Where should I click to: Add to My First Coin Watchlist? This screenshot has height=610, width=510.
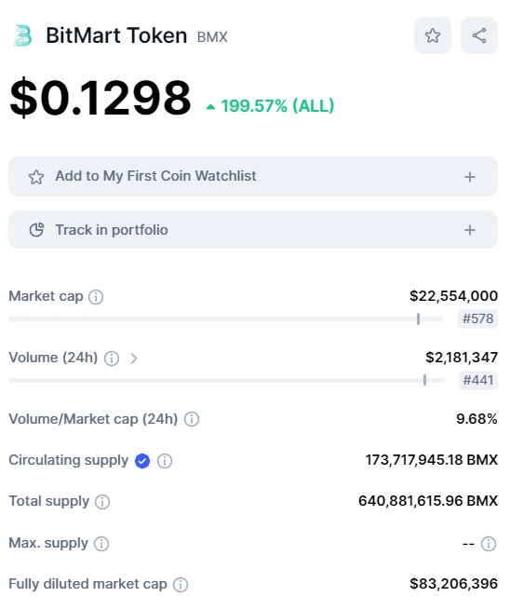click(x=253, y=177)
